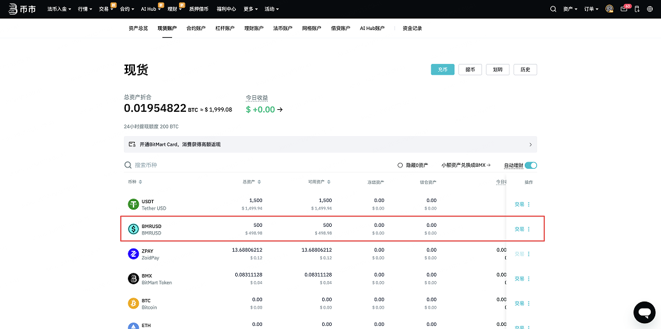661x329 pixels.
Task: Expand the 法币入金 dropdown menu
Action: [61, 9]
